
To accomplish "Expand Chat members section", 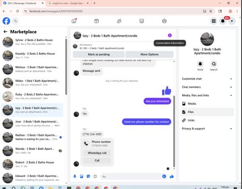I will [207, 87].
